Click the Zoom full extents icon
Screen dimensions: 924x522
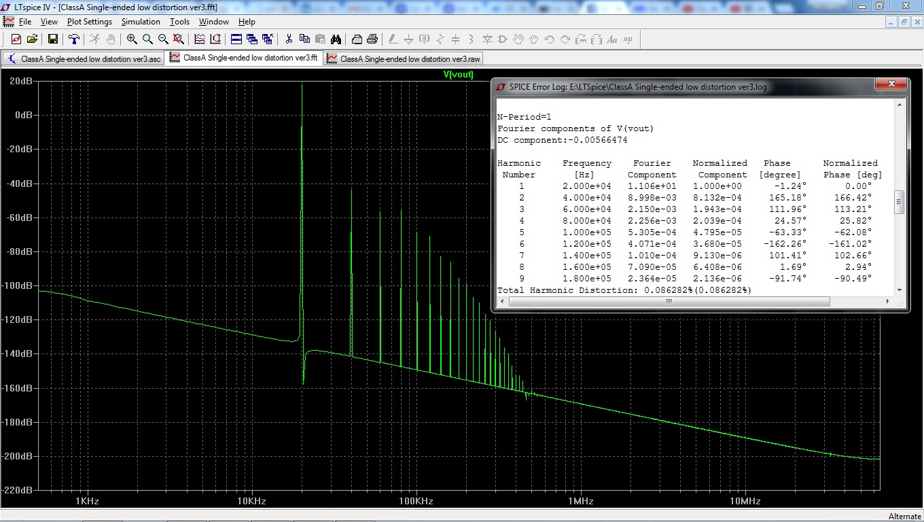pos(179,39)
